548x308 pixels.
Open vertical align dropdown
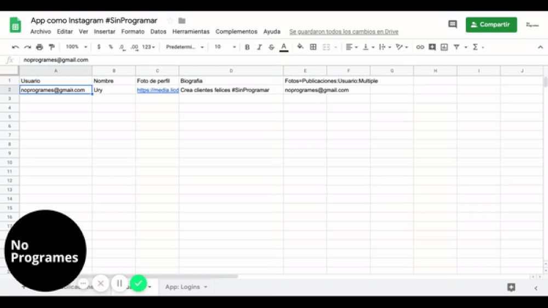(368, 47)
